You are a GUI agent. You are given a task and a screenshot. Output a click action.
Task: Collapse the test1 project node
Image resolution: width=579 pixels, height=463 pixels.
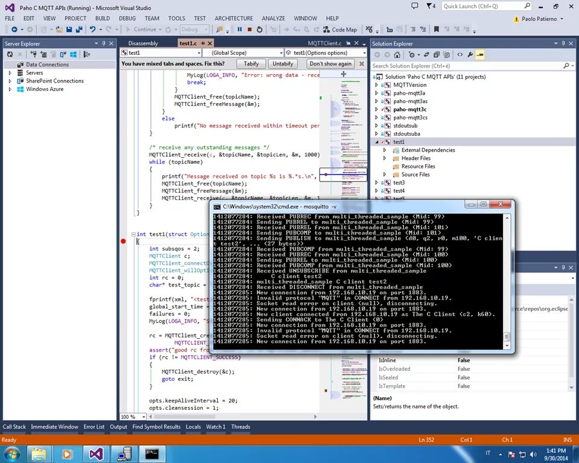[376, 142]
